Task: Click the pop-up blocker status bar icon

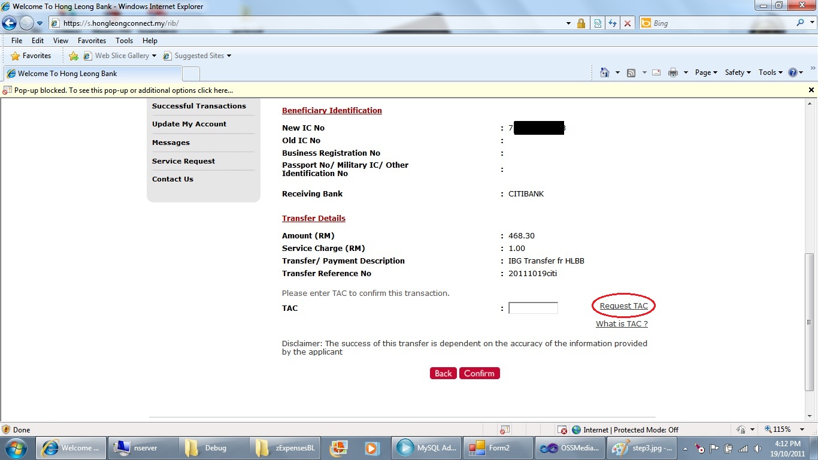Action: tap(505, 429)
